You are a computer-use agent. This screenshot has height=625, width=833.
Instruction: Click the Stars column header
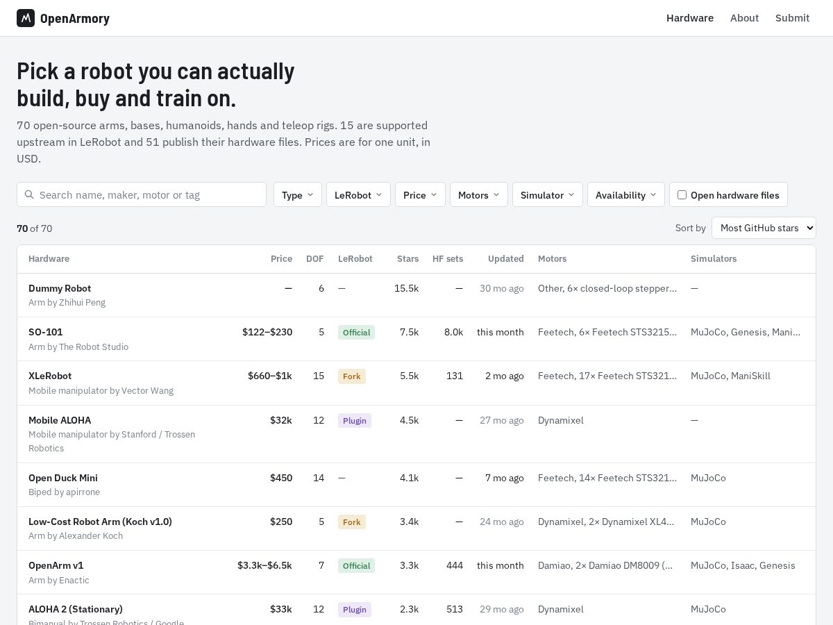[407, 258]
